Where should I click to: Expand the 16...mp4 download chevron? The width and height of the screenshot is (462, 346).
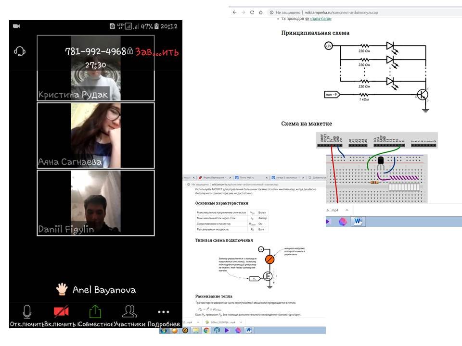pos(347,210)
